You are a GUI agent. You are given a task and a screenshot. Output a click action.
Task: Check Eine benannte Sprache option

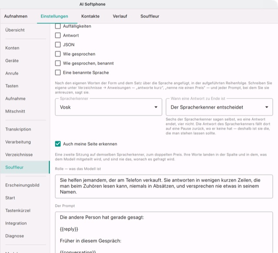[x=58, y=73]
